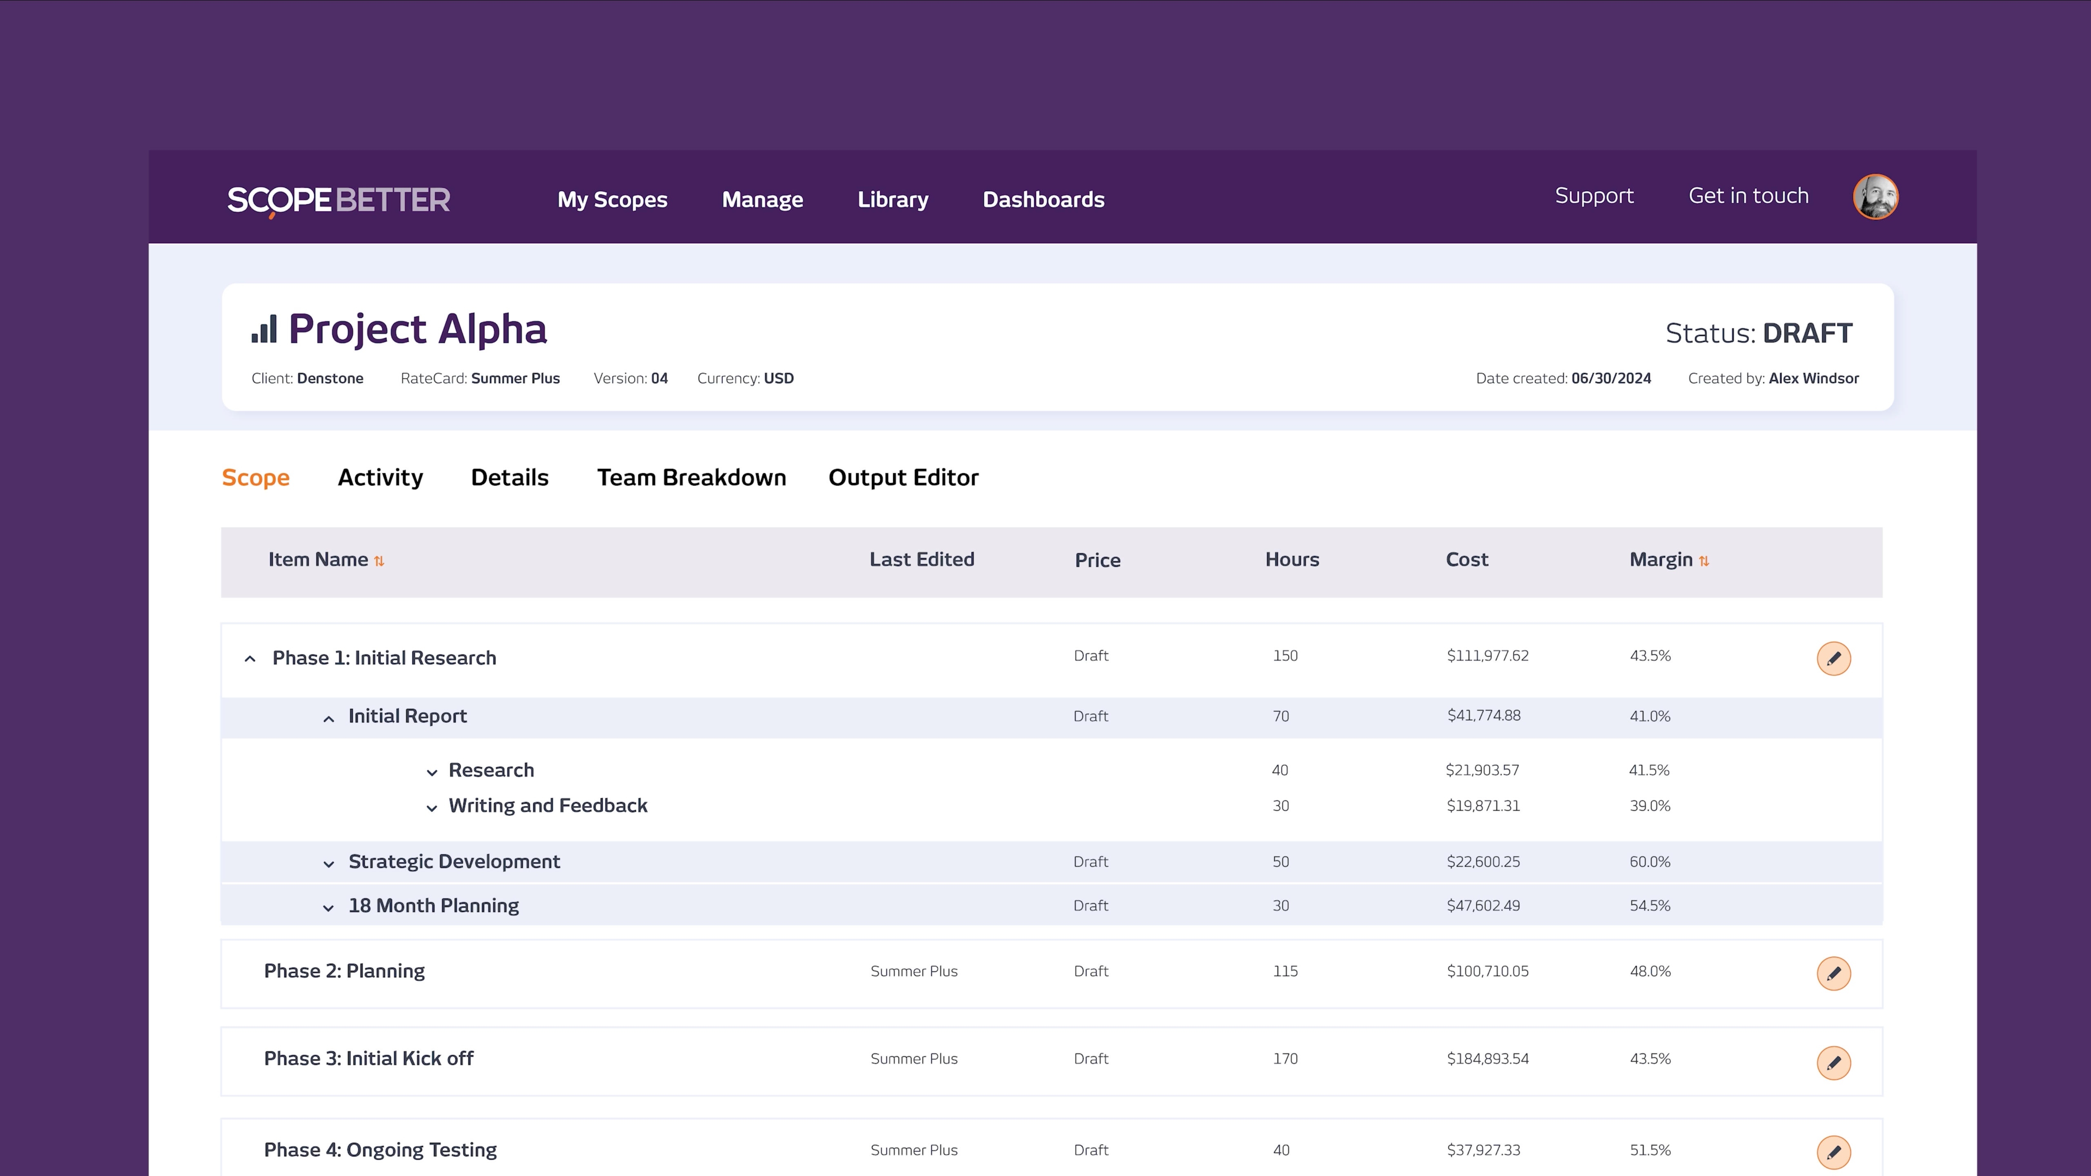The height and width of the screenshot is (1176, 2091).
Task: Click the Phase 2: Planning edit pencil
Action: point(1834,973)
